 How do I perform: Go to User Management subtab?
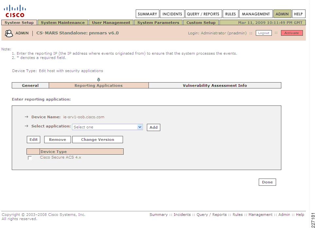click(x=111, y=23)
